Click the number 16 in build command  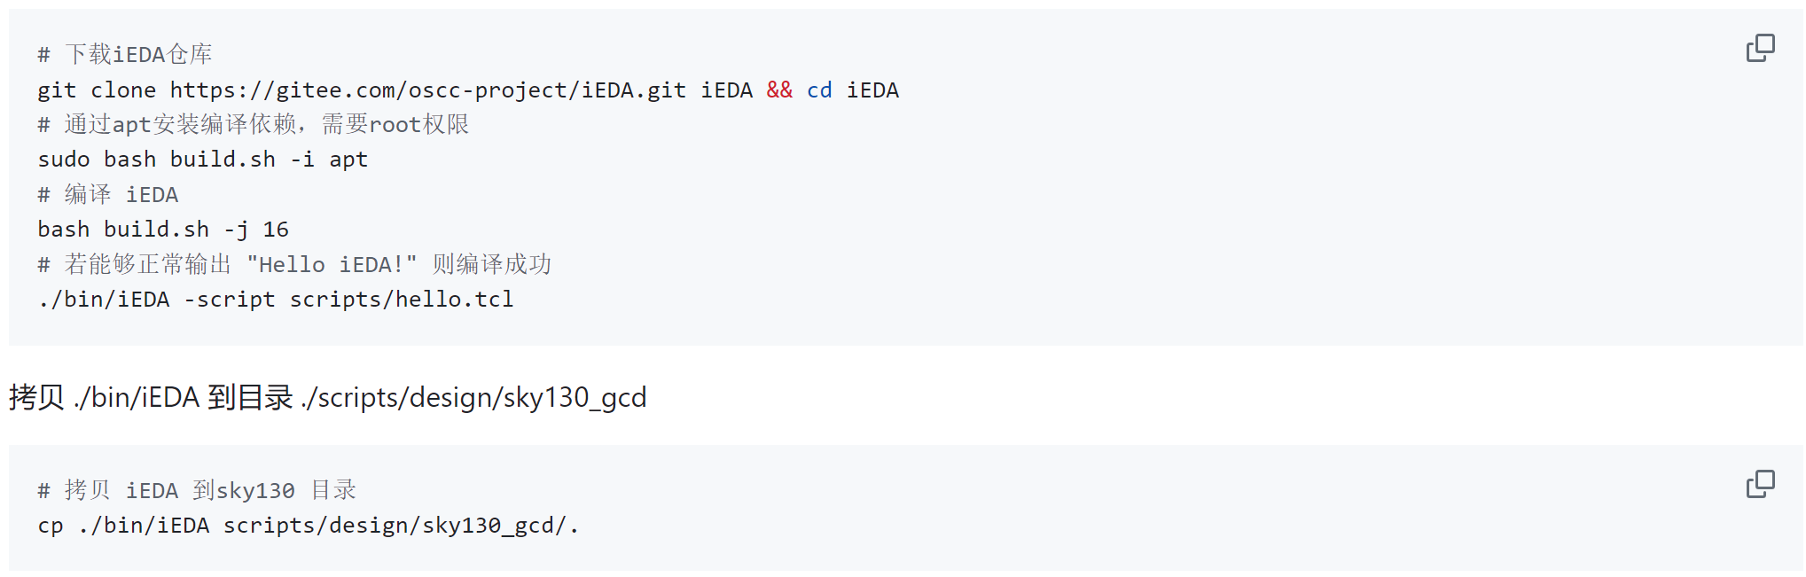pyautogui.click(x=276, y=230)
